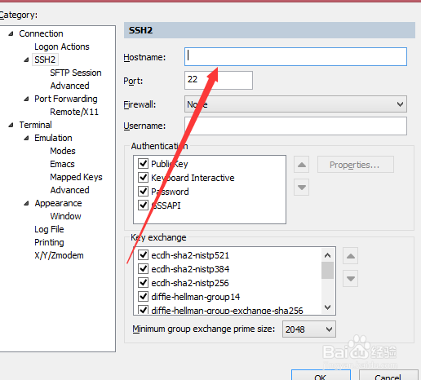Move authentication method up with arrow button
The height and width of the screenshot is (380, 421).
(301, 165)
